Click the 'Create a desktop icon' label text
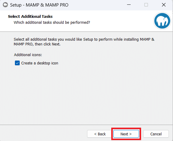The width and height of the screenshot is (173, 141). (x=40, y=63)
